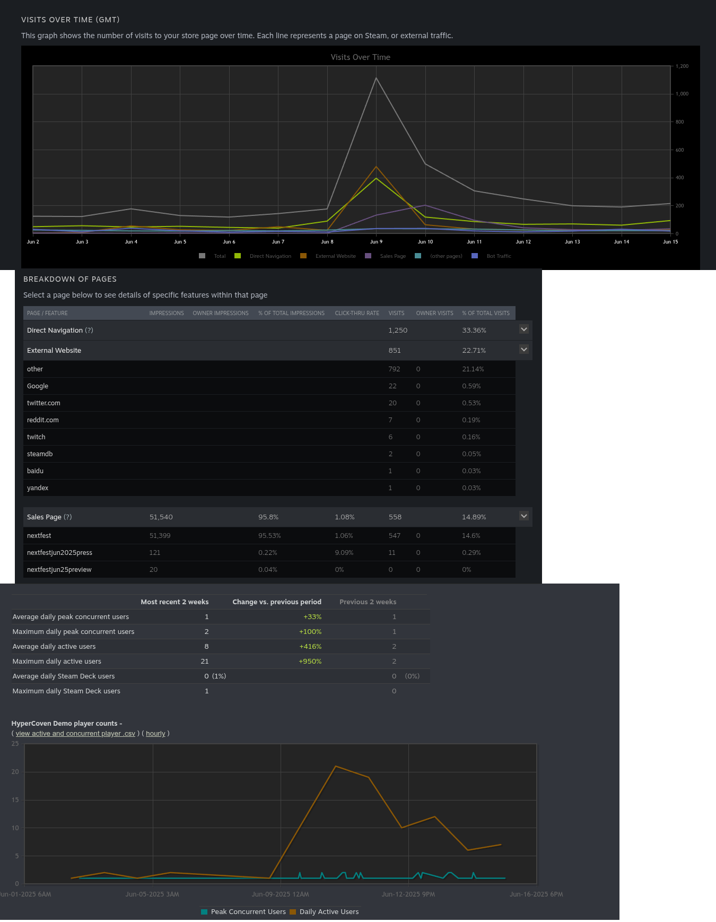The image size is (716, 922).
Task: Sort by the OWNER VISITS column header
Action: pos(434,313)
